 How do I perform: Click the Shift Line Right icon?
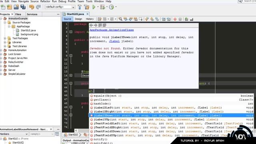click(169, 19)
